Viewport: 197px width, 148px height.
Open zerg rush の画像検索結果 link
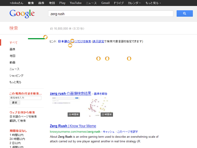tap(71, 93)
